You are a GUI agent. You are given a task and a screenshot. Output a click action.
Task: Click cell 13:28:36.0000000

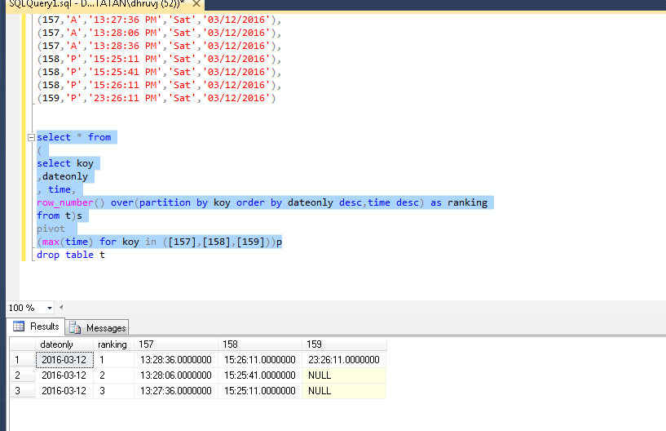coord(176,360)
